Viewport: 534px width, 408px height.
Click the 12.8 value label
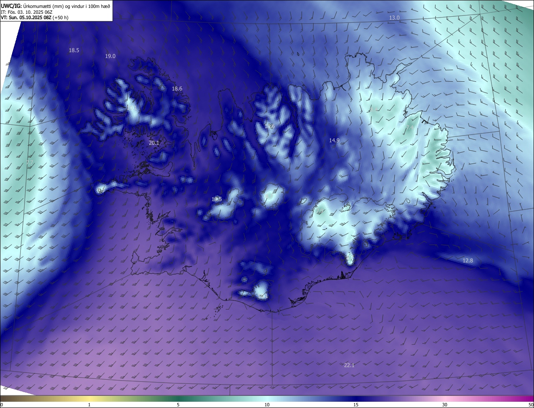coord(468,261)
